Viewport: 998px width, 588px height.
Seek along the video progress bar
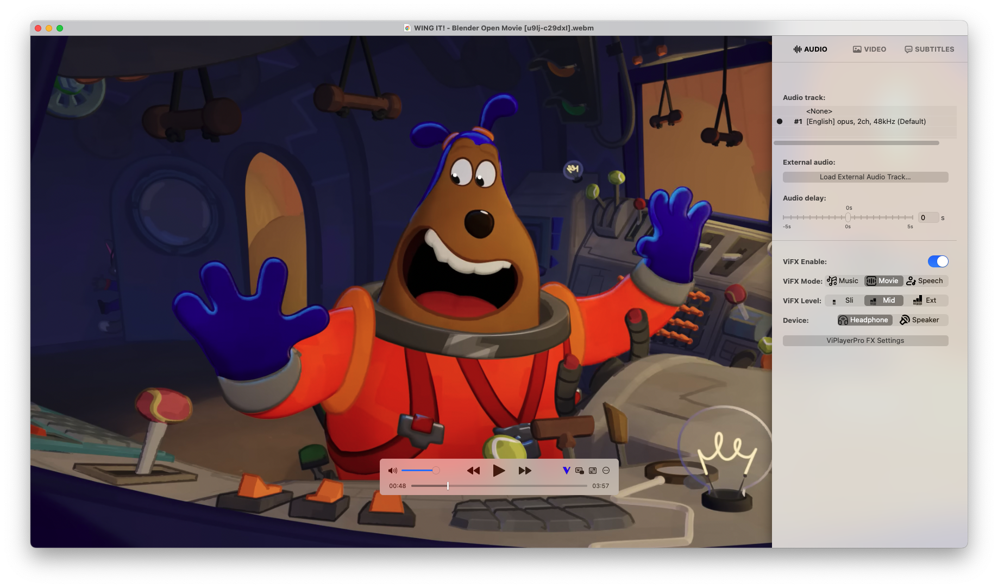pyautogui.click(x=499, y=486)
